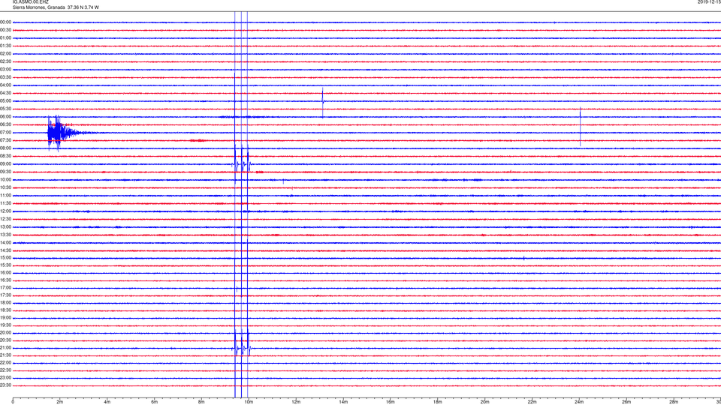Select the "02:30" time row label
This screenshot has width=721, height=405.
click(x=5, y=61)
